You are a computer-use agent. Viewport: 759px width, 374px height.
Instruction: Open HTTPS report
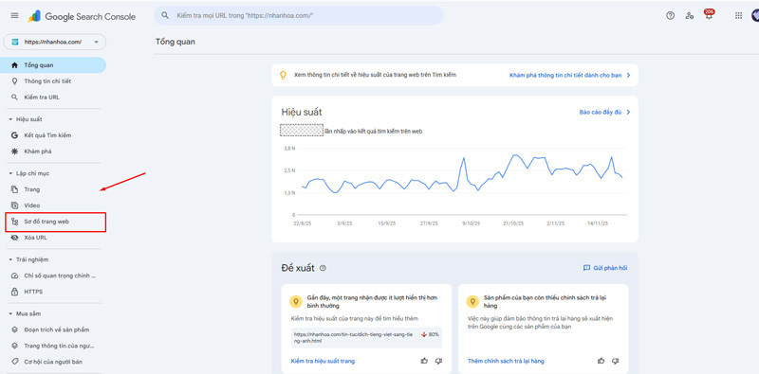click(53, 292)
